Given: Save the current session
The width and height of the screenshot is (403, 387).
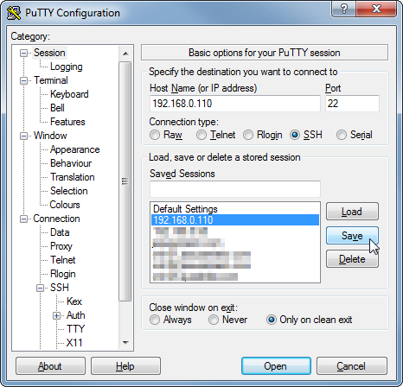Looking at the screenshot, I should [352, 236].
